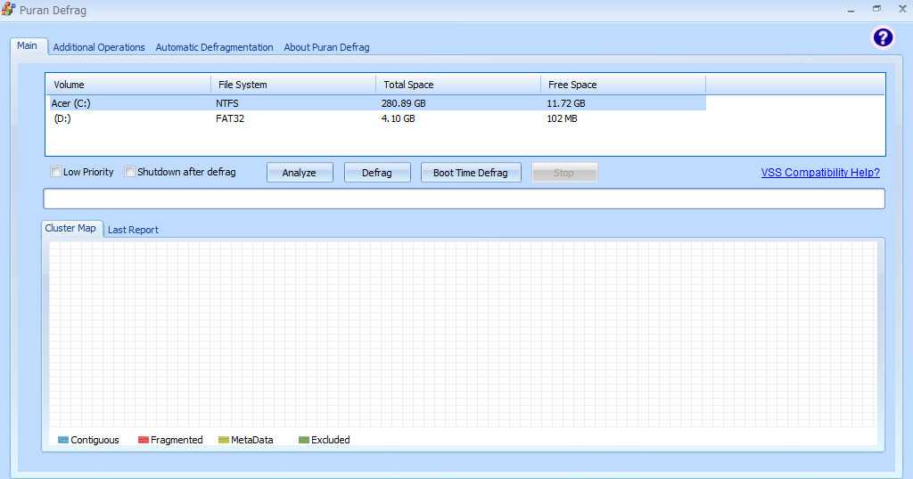Viewport: 913px width, 479px height.
Task: Select the Cluster Map tab
Action: [70, 228]
